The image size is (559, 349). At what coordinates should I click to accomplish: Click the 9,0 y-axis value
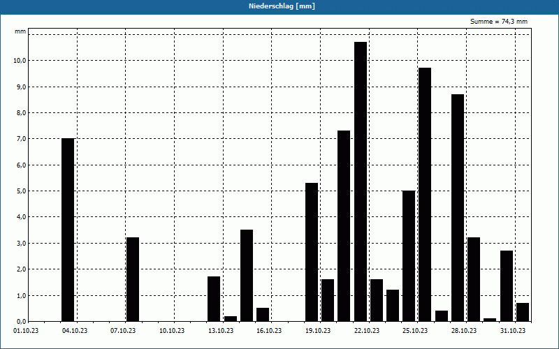coord(22,87)
